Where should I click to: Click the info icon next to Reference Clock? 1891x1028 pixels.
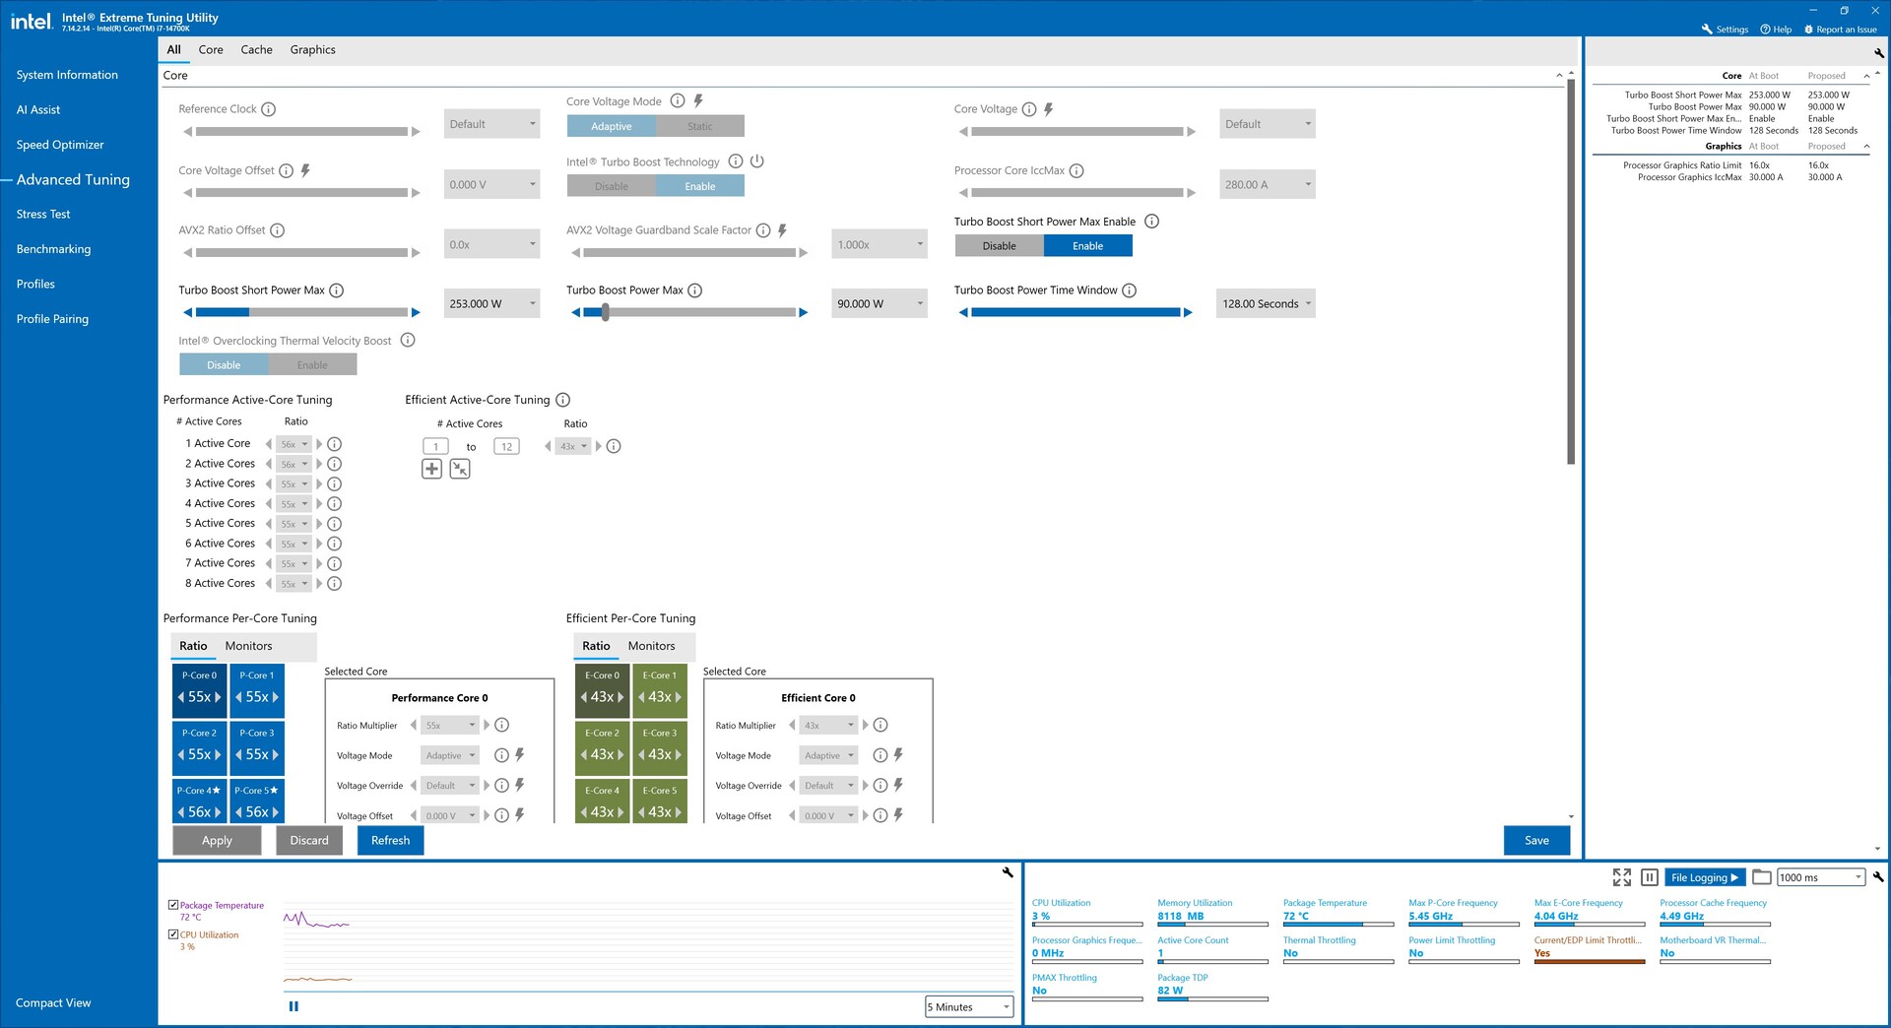pyautogui.click(x=268, y=109)
